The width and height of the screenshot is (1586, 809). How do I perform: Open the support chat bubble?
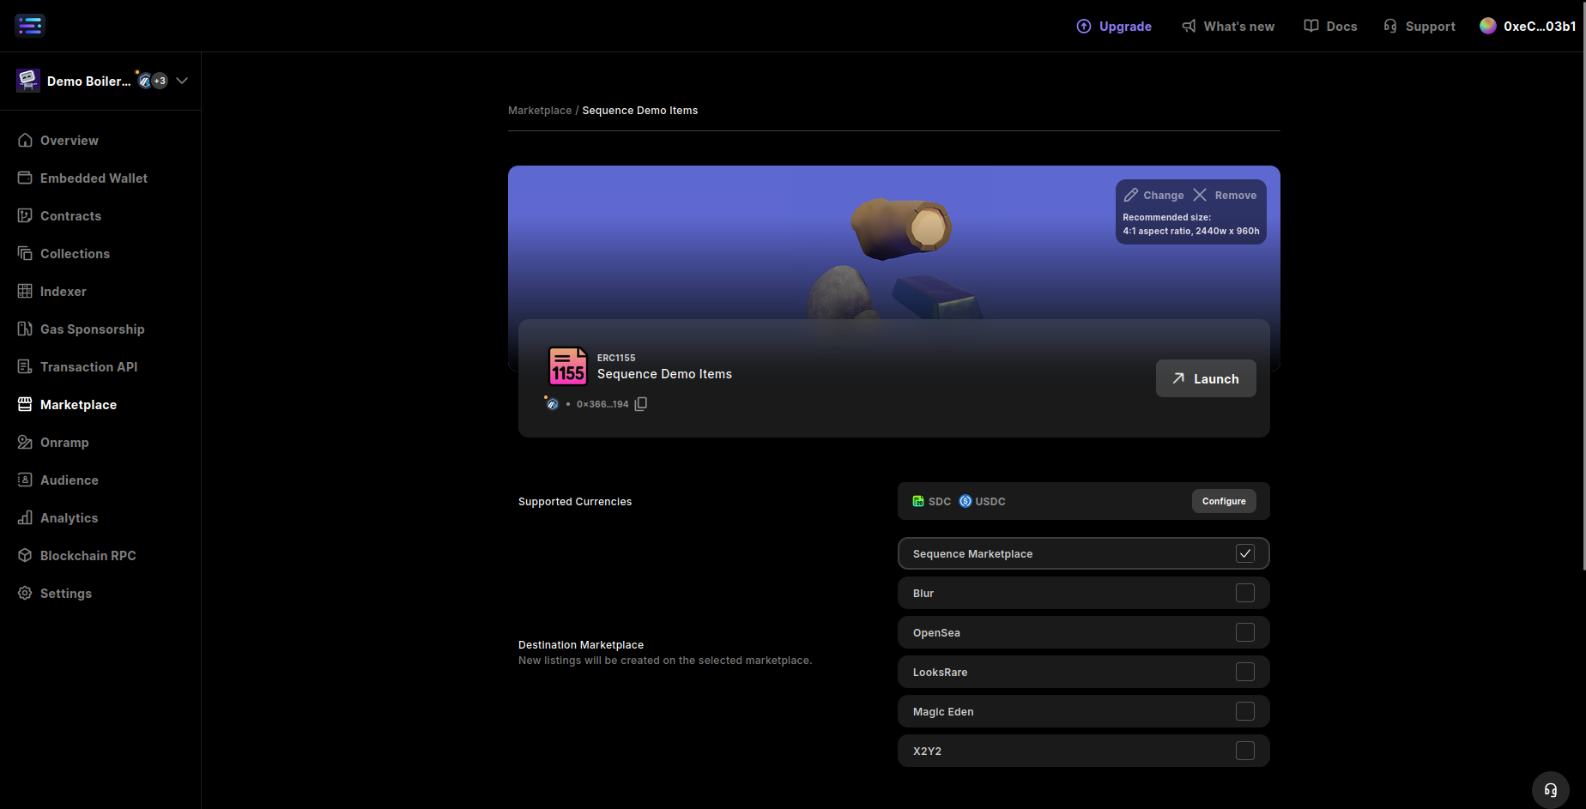[x=1550, y=789]
